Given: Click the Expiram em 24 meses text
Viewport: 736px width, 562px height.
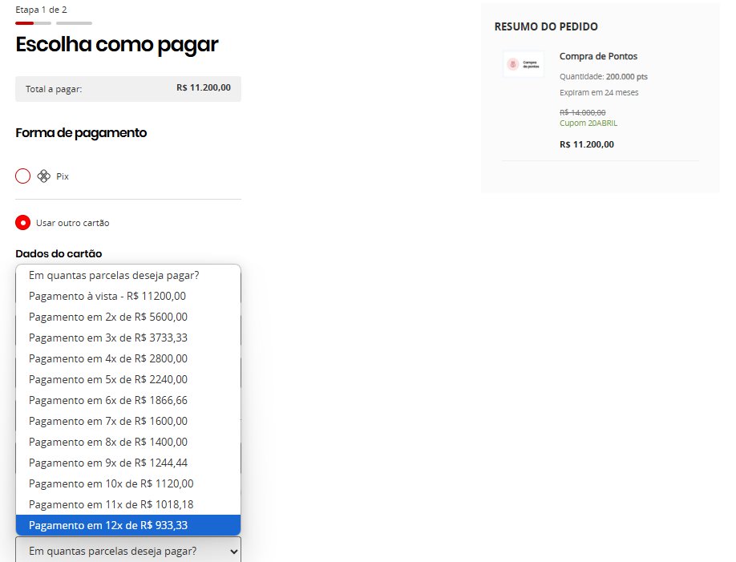Looking at the screenshot, I should (598, 92).
